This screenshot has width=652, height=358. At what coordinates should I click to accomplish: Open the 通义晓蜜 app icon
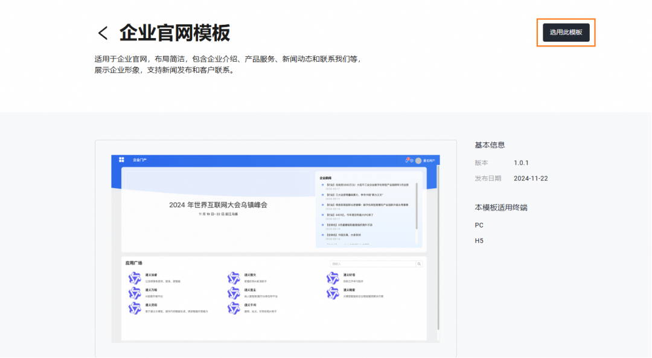tap(333, 293)
